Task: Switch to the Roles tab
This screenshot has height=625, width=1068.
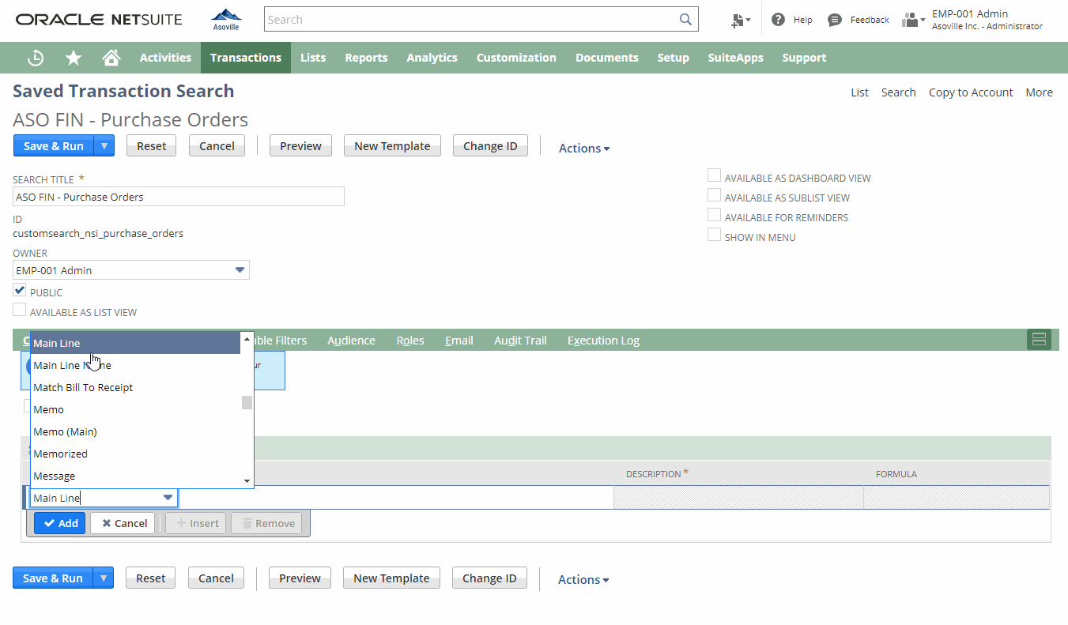Action: 410,341
